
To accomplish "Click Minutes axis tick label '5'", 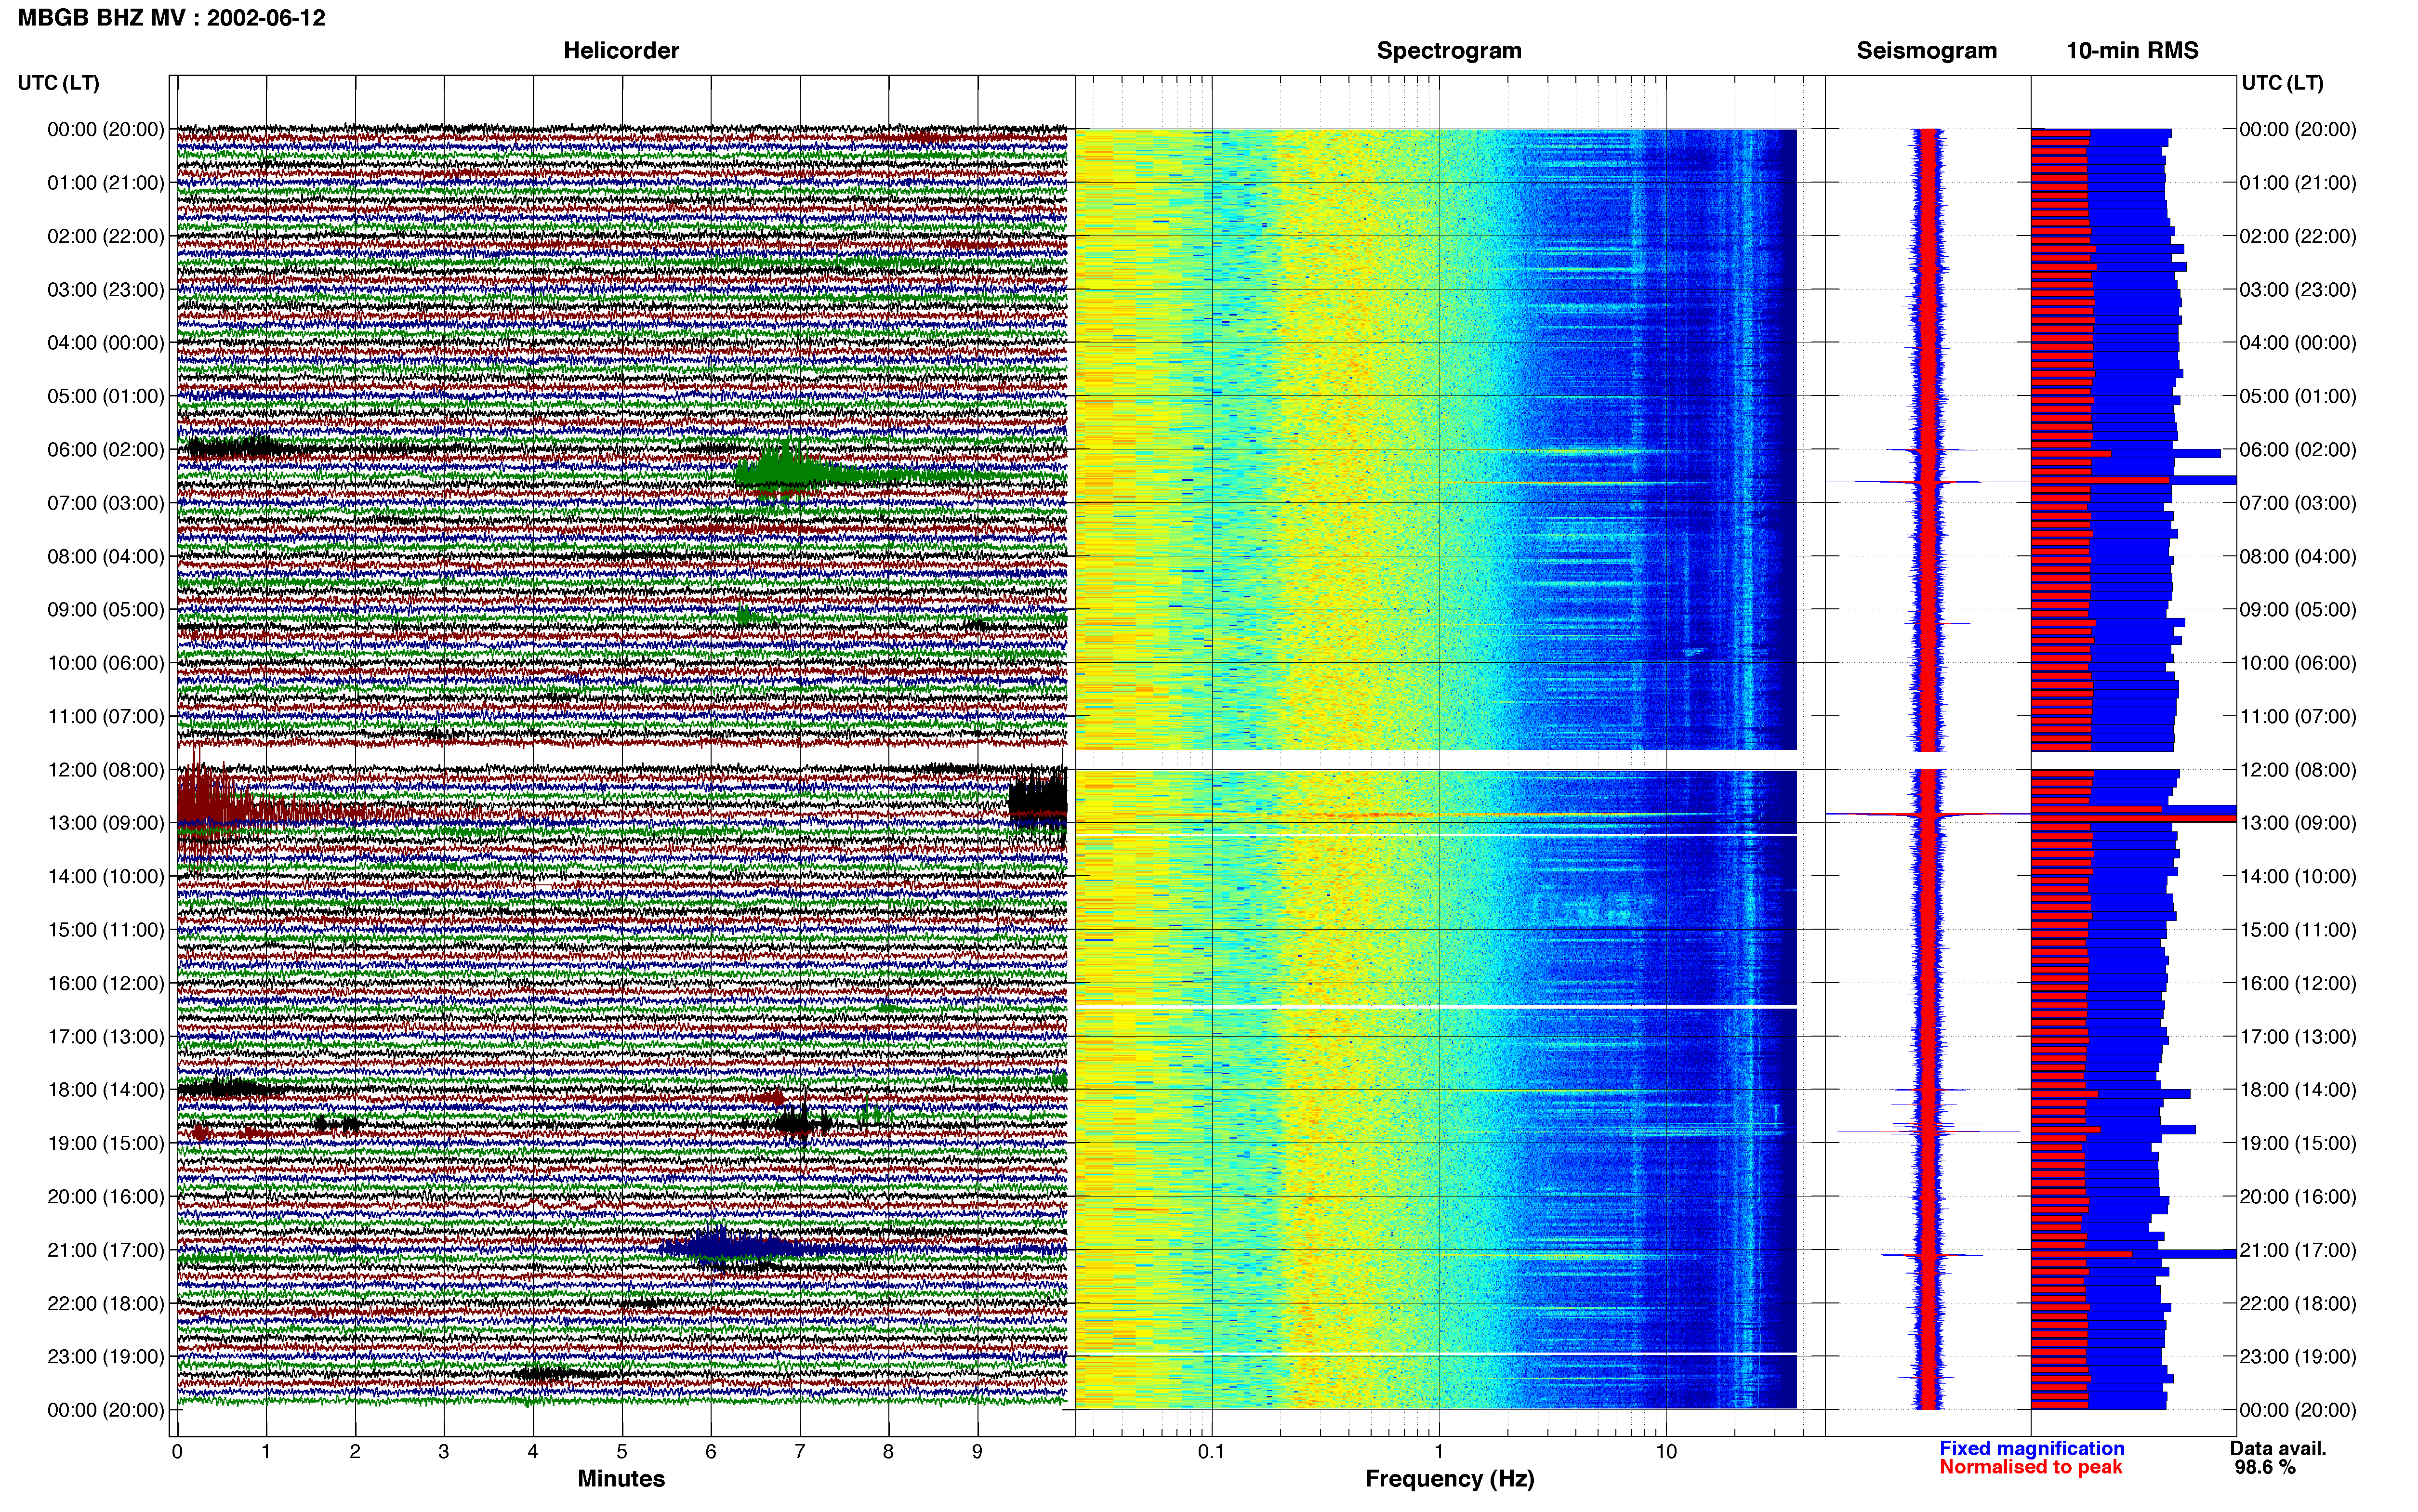I will pyautogui.click(x=622, y=1451).
